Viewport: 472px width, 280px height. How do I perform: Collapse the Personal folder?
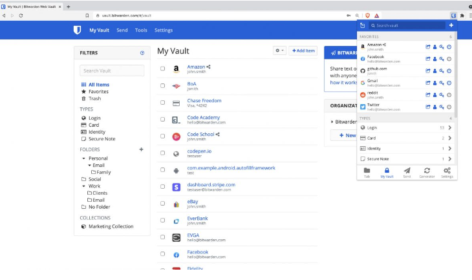83,158
